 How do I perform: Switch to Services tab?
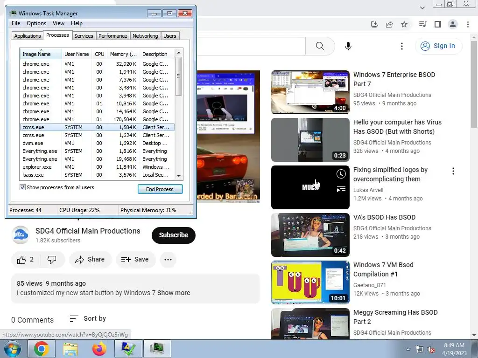pos(84,36)
